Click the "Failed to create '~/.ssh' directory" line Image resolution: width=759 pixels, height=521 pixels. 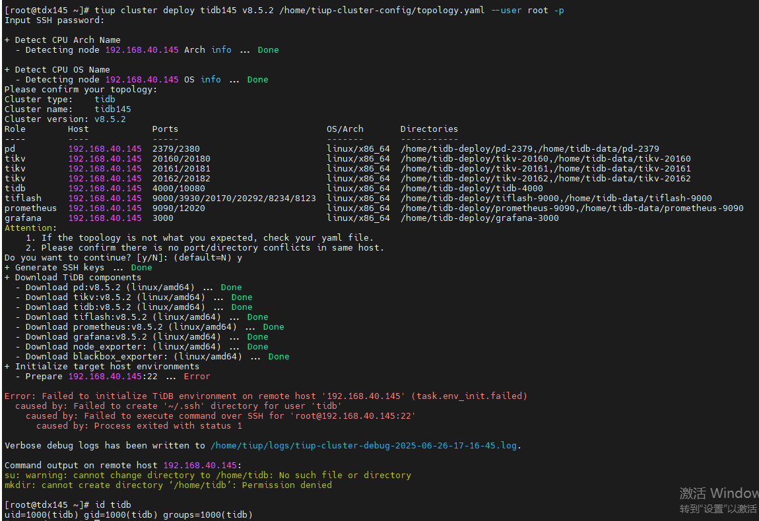[179, 406]
